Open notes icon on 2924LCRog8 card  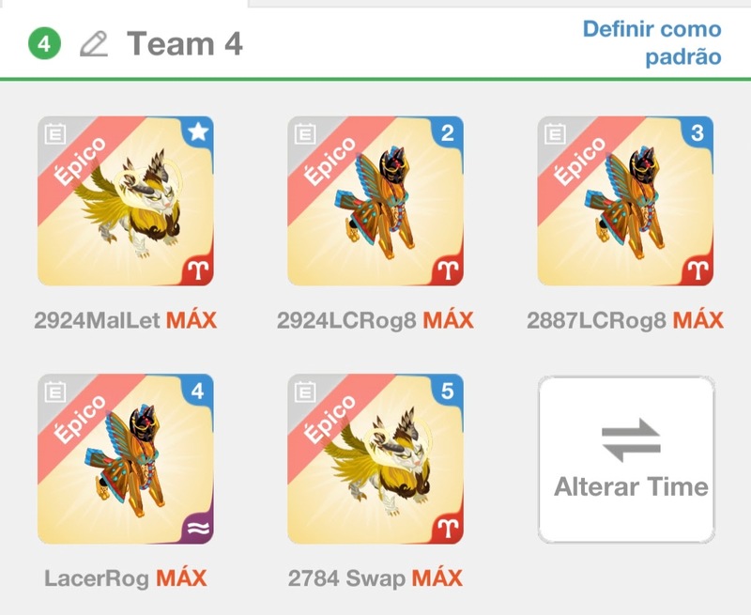[305, 133]
